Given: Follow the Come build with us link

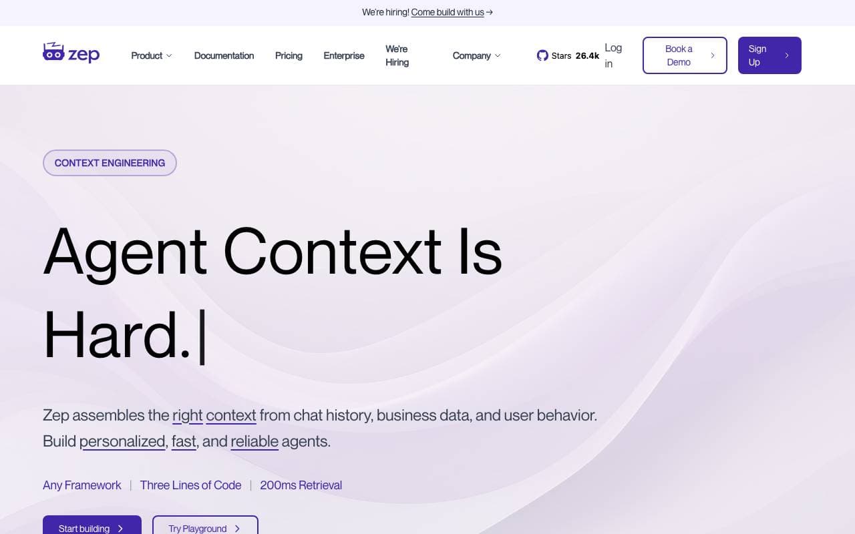Looking at the screenshot, I should pos(448,12).
